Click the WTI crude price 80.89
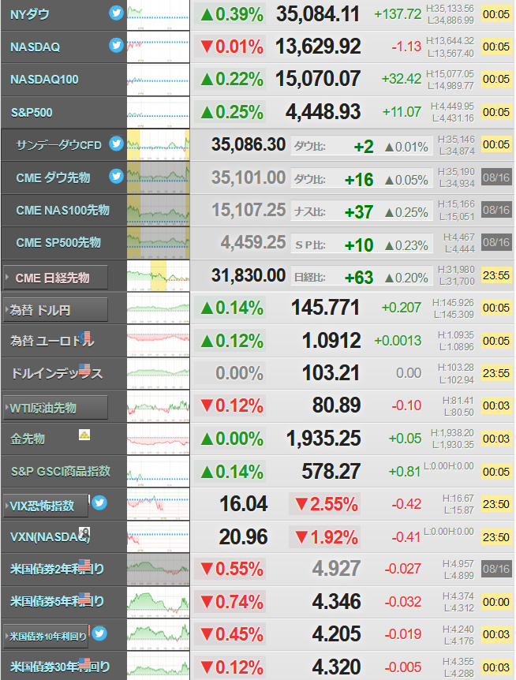Image resolution: width=516 pixels, height=680 pixels. (x=336, y=405)
